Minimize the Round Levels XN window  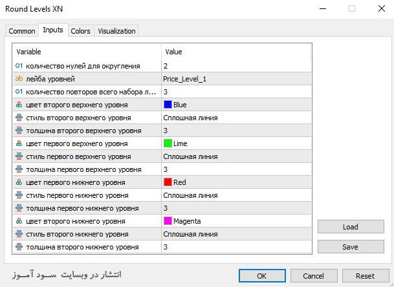[x=323, y=8]
